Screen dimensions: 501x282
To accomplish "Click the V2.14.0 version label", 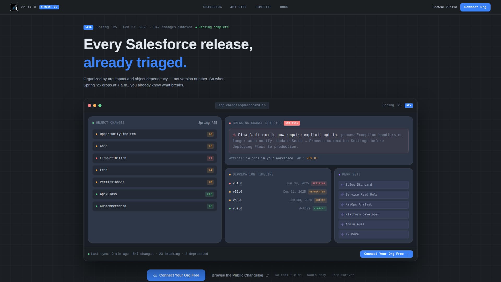I will pyautogui.click(x=28, y=7).
